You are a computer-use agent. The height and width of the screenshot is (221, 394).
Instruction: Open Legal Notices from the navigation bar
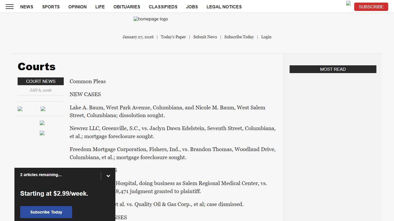point(224,7)
